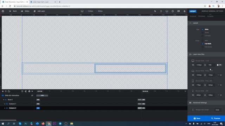This screenshot has height=126, width=225.
Task: Select the desktop device size icon in top toolbar
Action: (82, 11)
